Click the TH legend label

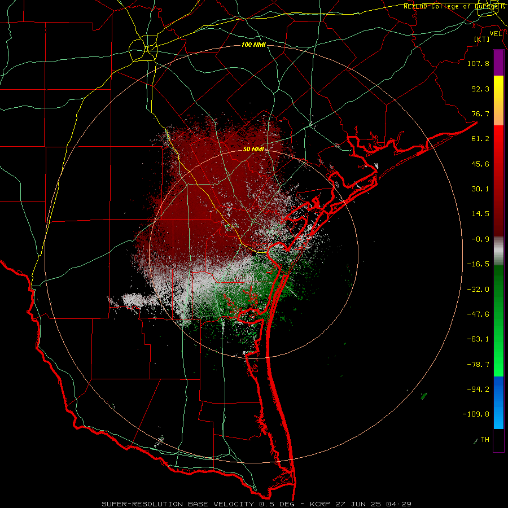pyautogui.click(x=485, y=440)
